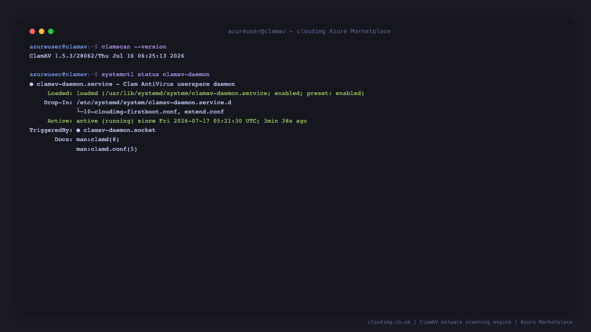591x332 pixels.
Task: Click the /usr/lib/systemd/system/clamav-daemon.service path
Action: point(186,94)
